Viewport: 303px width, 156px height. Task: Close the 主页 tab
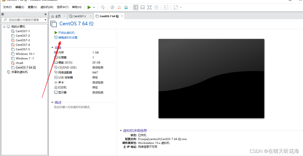point(64,16)
